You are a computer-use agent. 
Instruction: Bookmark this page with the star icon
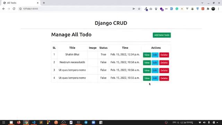[x=139, y=9]
